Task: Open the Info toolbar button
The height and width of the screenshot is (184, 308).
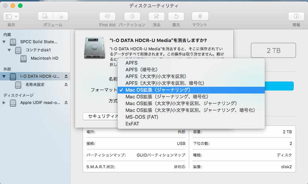Action: point(296,16)
